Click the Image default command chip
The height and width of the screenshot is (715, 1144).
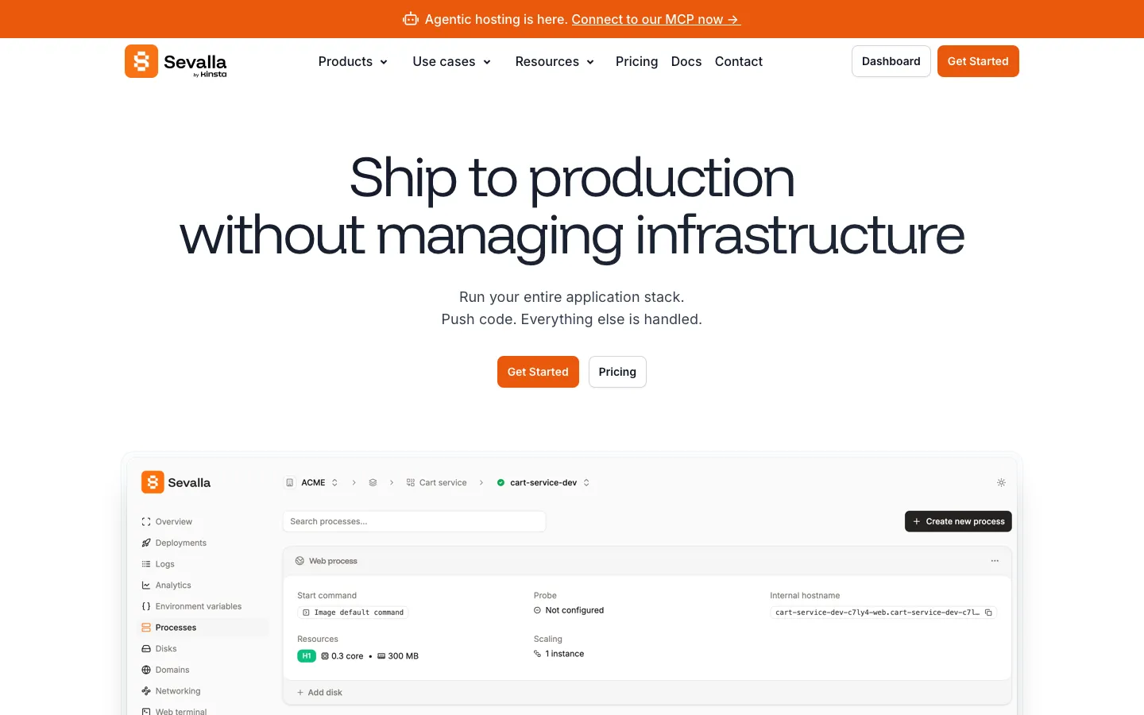(353, 613)
